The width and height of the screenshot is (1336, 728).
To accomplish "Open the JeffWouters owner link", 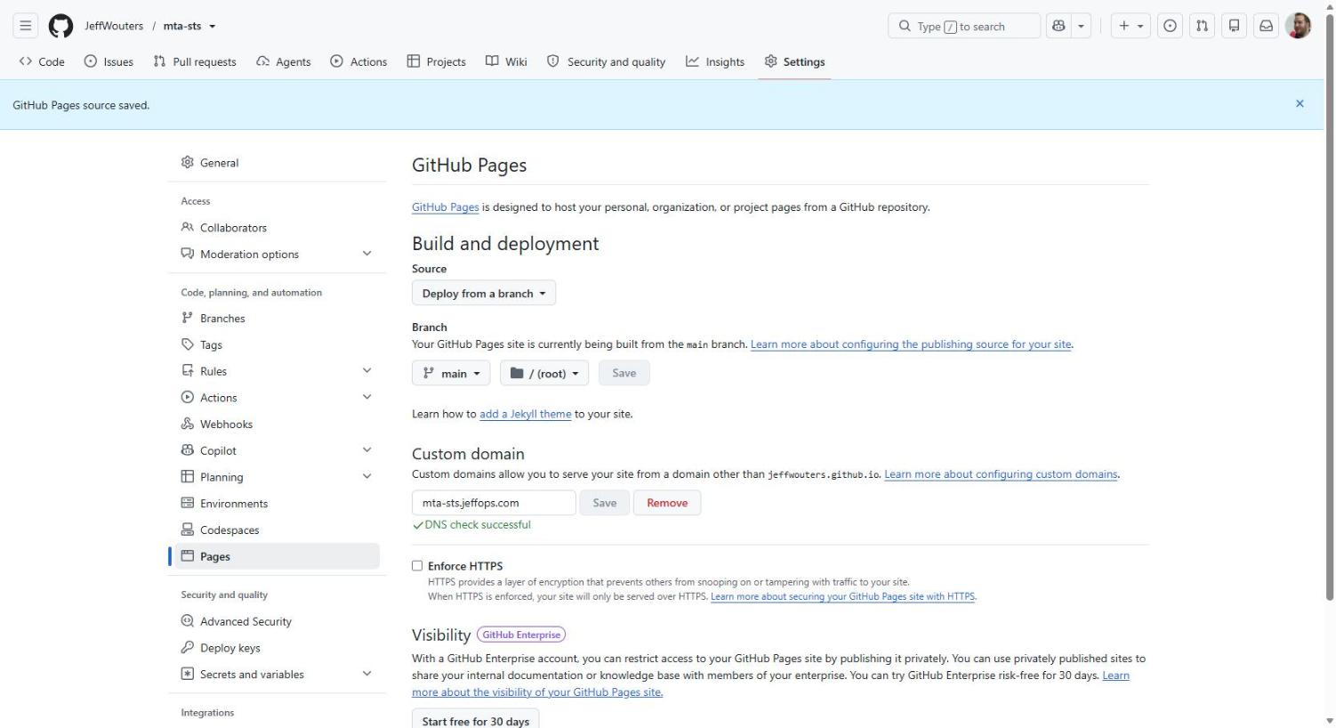I will (x=114, y=26).
